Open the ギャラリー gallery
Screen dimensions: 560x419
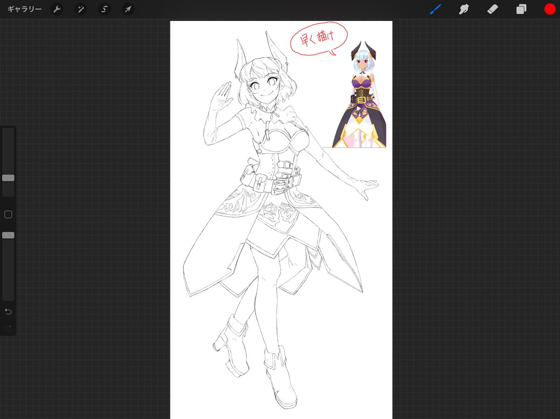(x=24, y=9)
